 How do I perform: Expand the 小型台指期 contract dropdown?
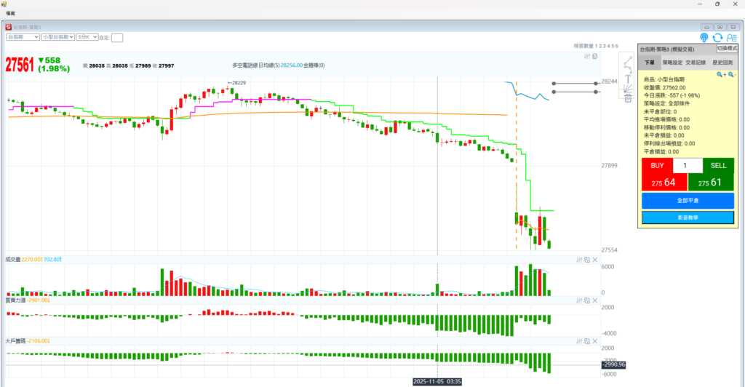point(57,37)
